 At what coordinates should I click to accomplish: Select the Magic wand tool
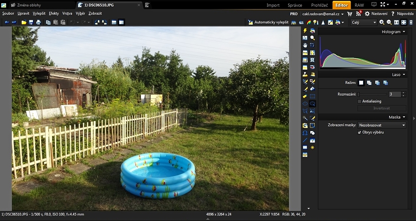[305, 118]
